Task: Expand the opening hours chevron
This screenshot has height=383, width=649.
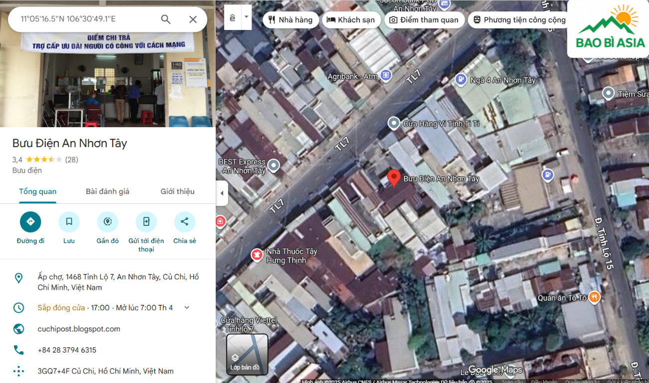Action: click(187, 308)
